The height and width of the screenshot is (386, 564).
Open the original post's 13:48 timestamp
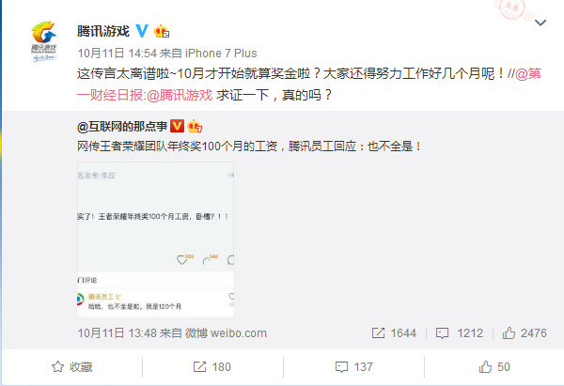click(x=117, y=333)
